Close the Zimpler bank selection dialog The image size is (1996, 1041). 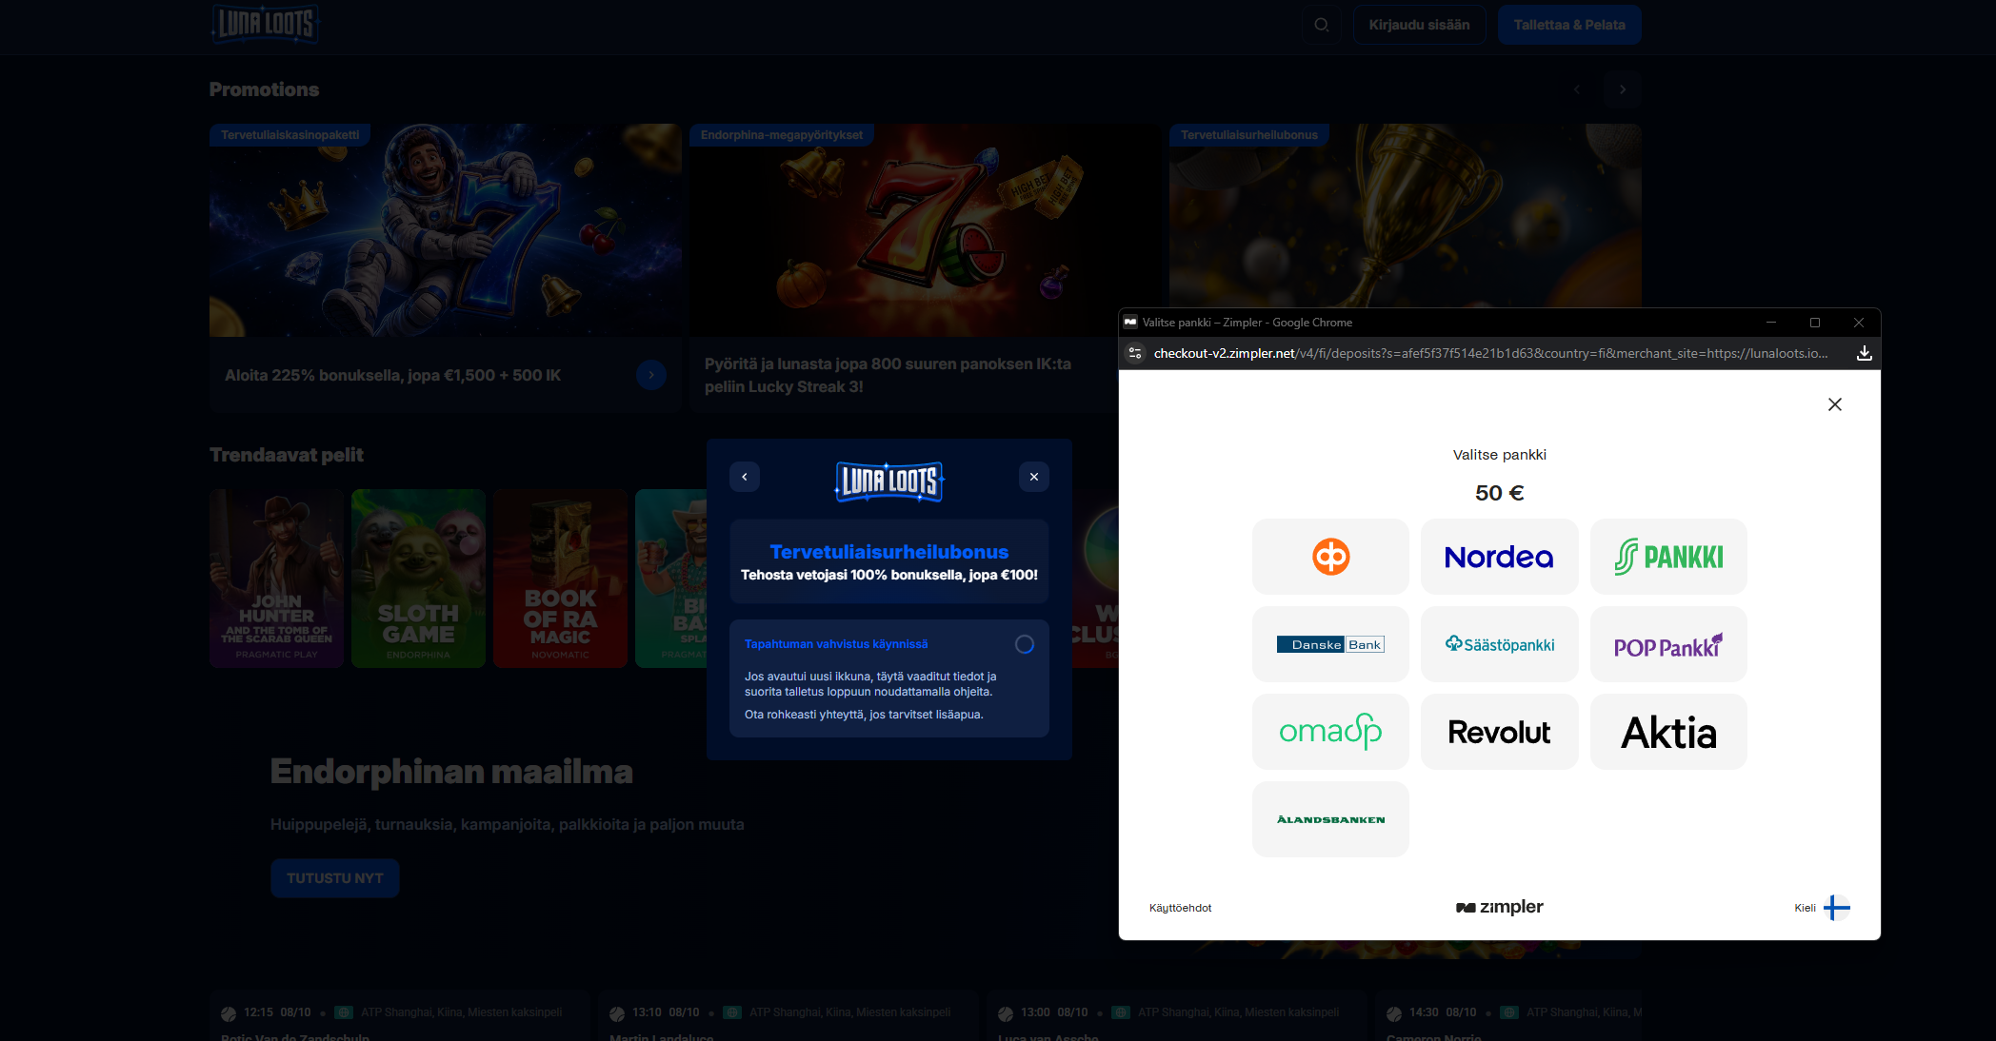tap(1835, 404)
